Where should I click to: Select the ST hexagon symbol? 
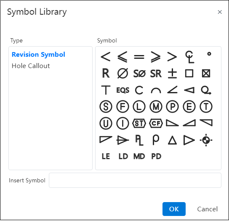point(139,124)
